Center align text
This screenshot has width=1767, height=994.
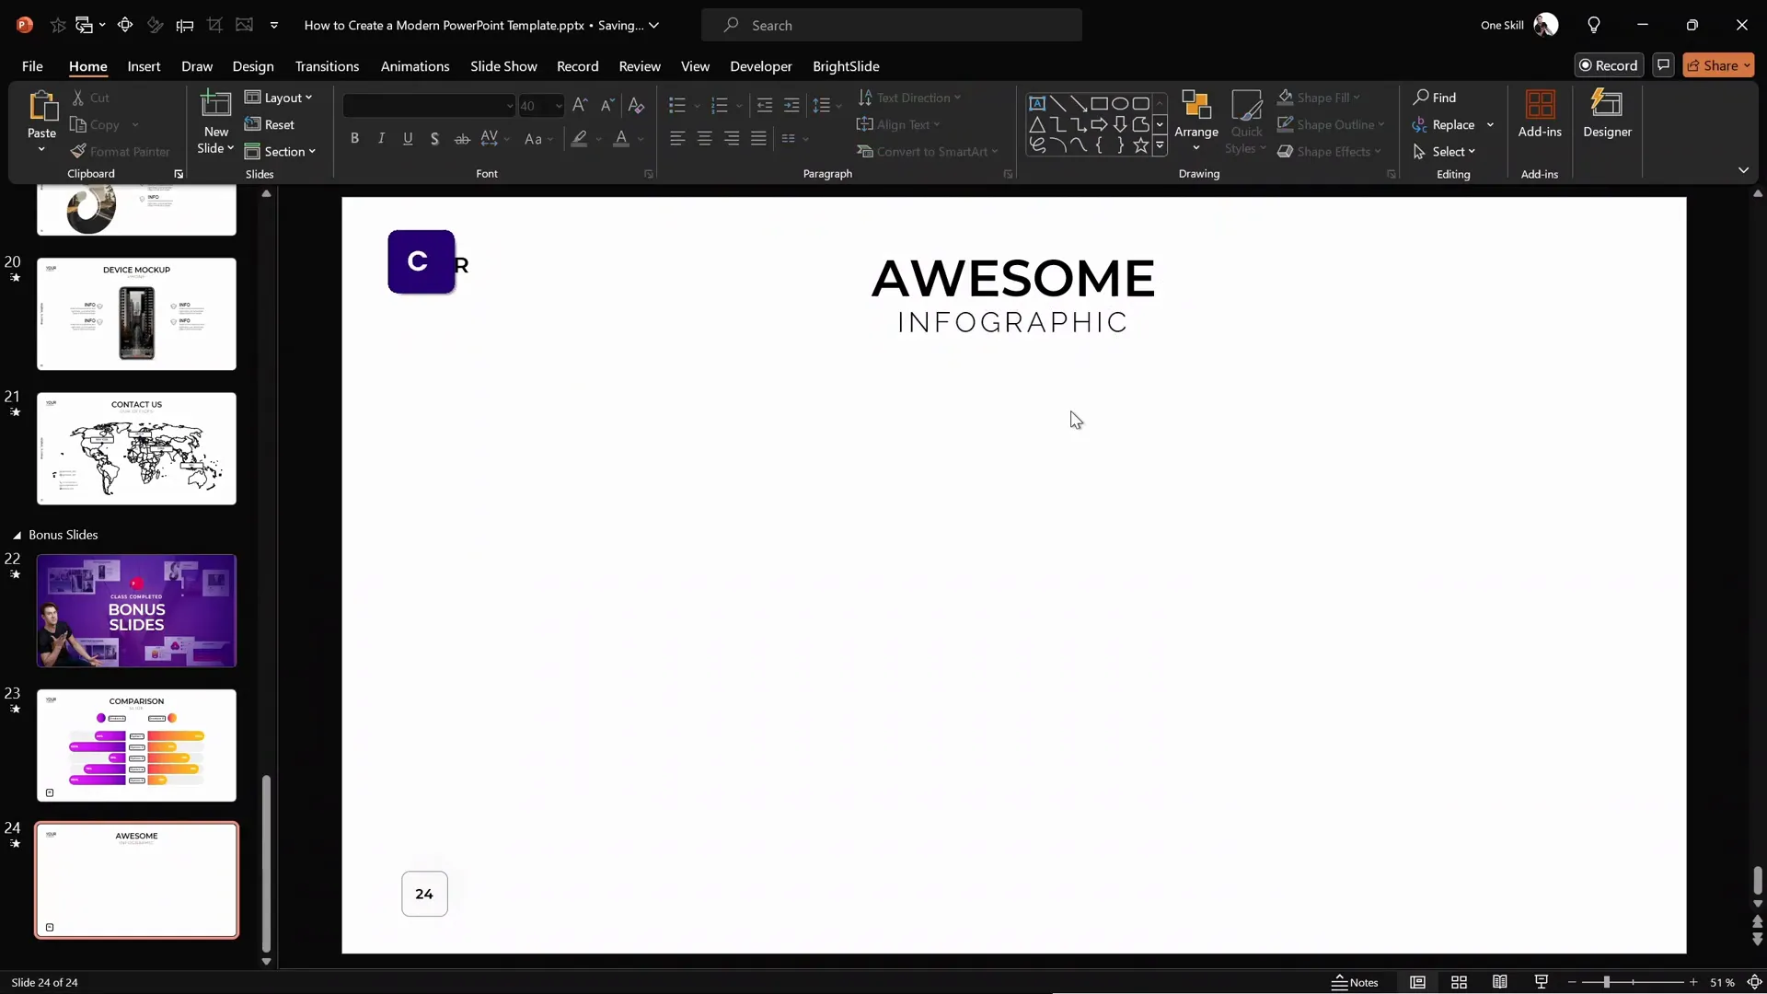(704, 138)
